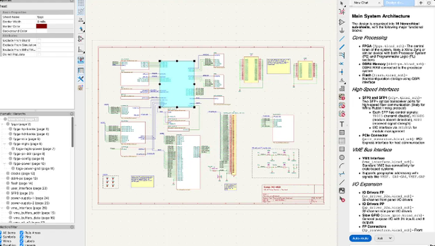
Task: Open the Border Color swatch
Action: (42, 26)
